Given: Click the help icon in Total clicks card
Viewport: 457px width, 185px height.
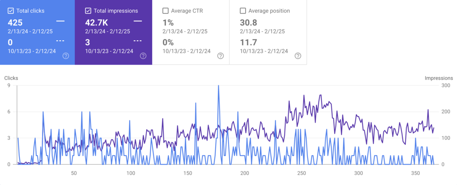Looking at the screenshot, I should [x=66, y=56].
